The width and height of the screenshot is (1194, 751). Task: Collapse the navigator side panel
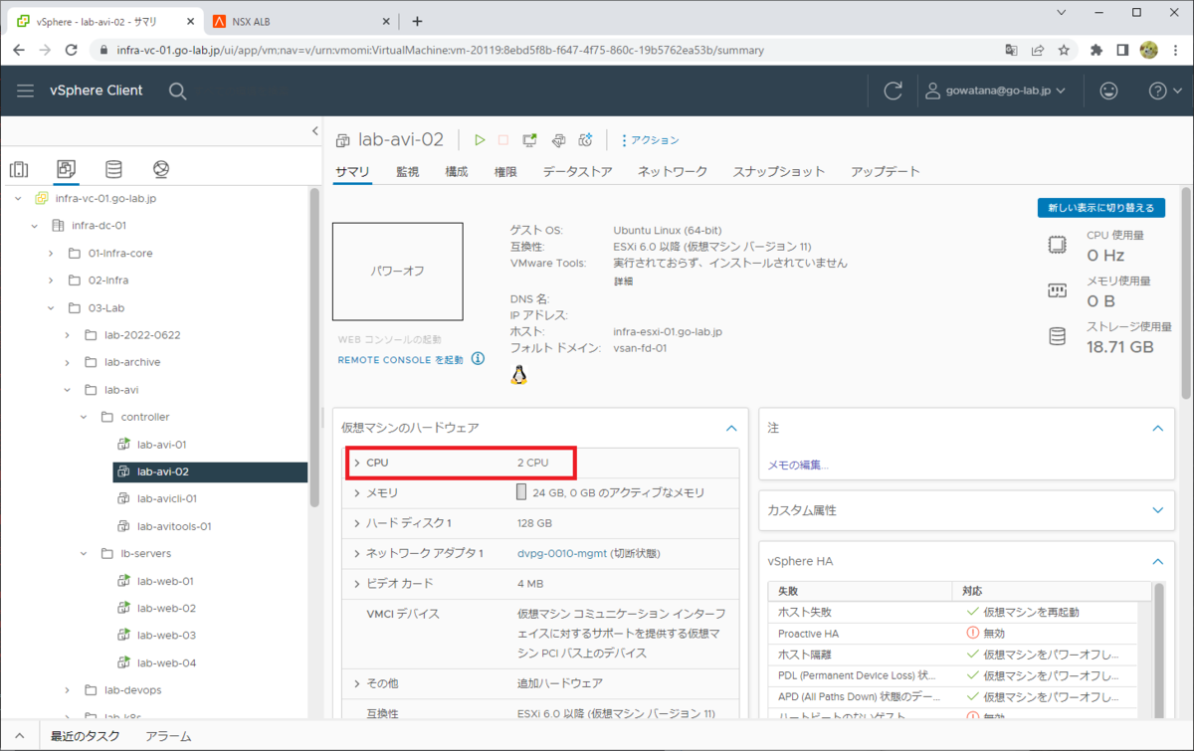click(x=315, y=130)
